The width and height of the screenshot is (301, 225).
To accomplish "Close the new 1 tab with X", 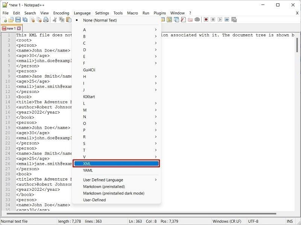I will 18,29.
